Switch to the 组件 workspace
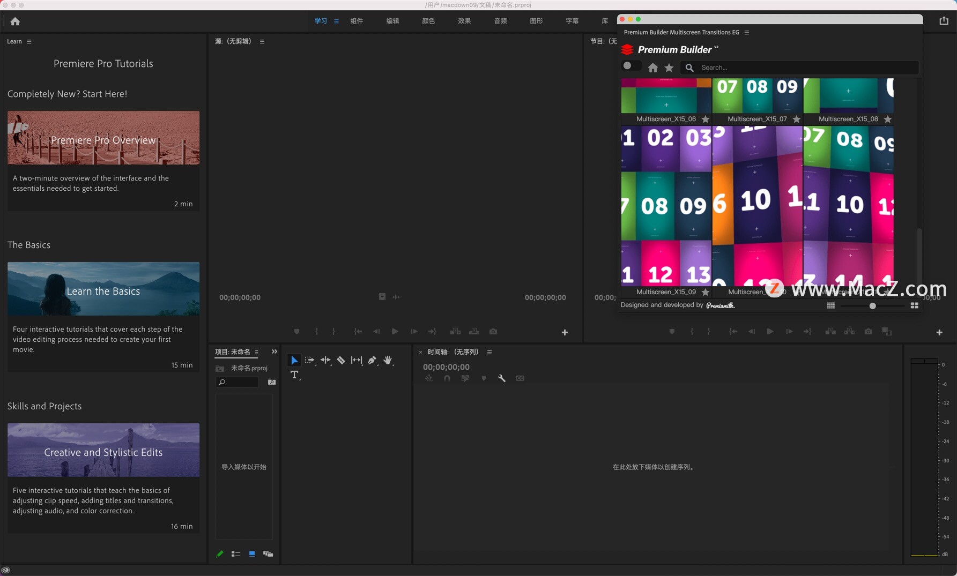This screenshot has height=576, width=957. click(357, 21)
